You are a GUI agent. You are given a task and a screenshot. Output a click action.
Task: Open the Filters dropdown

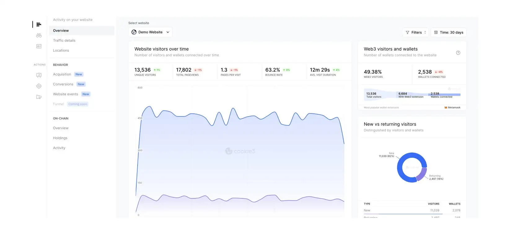(416, 33)
